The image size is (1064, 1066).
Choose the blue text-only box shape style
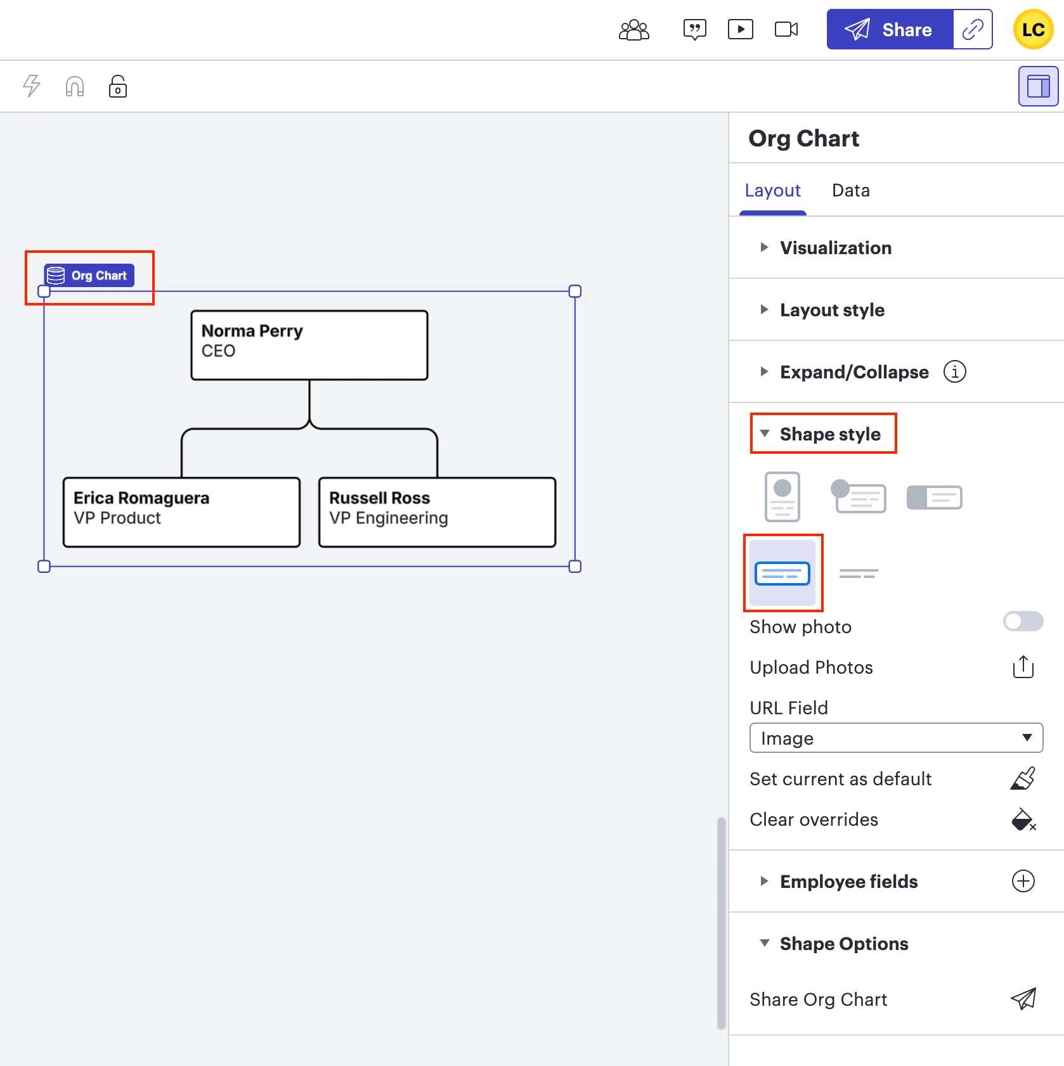(782, 573)
